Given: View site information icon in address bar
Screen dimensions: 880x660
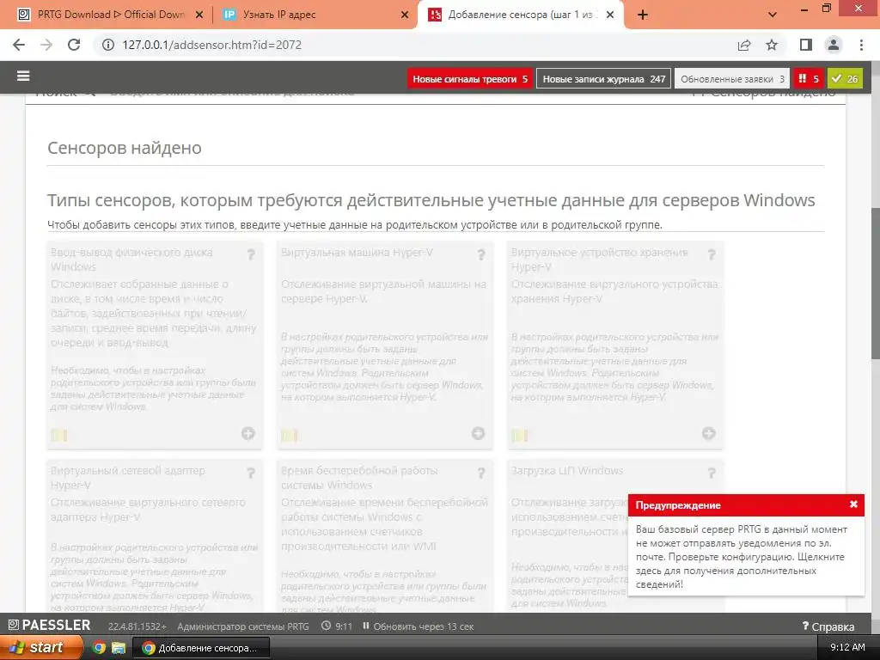Looking at the screenshot, I should click(107, 45).
